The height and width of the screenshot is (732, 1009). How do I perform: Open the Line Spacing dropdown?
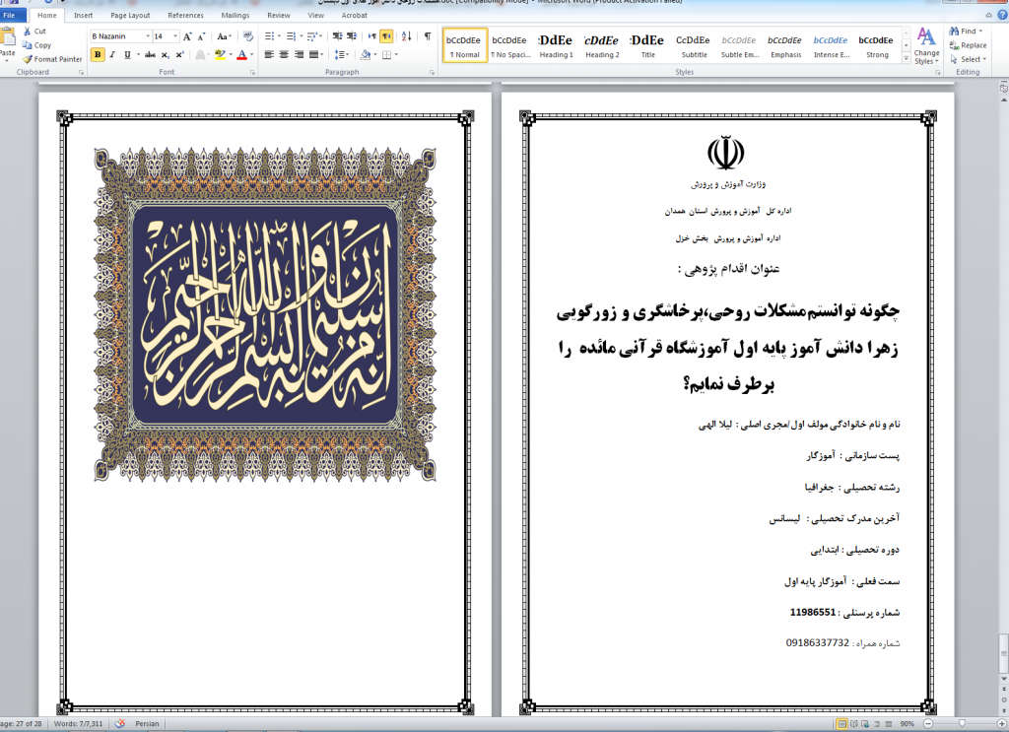[x=342, y=54]
